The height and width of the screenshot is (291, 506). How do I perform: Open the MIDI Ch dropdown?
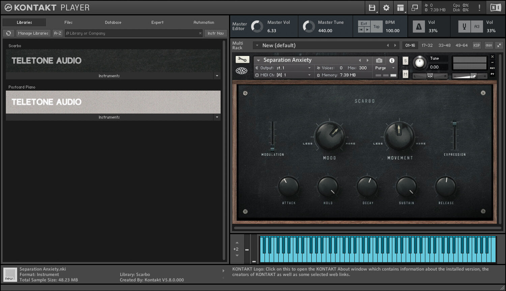pyautogui.click(x=309, y=75)
